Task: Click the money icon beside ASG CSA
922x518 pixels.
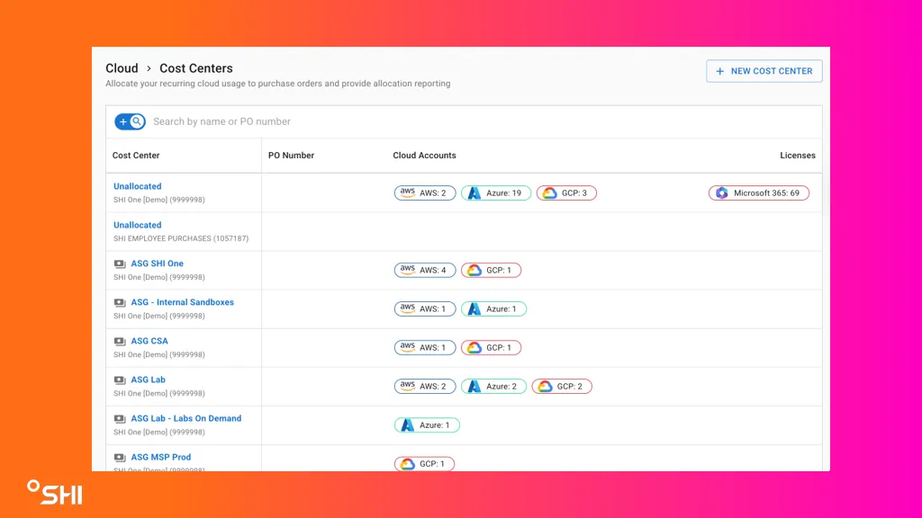Action: click(120, 342)
